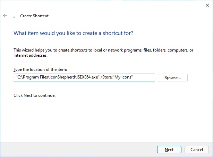213x157 pixels.
Task: Click the wizard description paragraph text
Action: coord(103,53)
